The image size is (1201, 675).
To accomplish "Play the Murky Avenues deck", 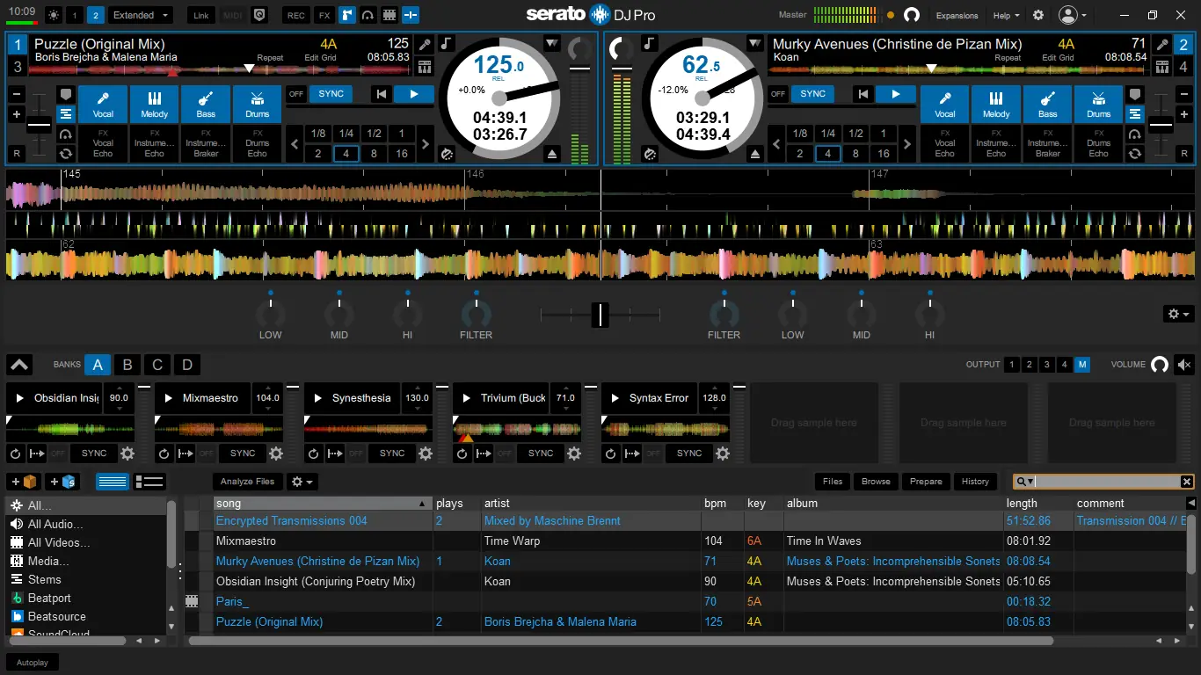I will [x=896, y=94].
